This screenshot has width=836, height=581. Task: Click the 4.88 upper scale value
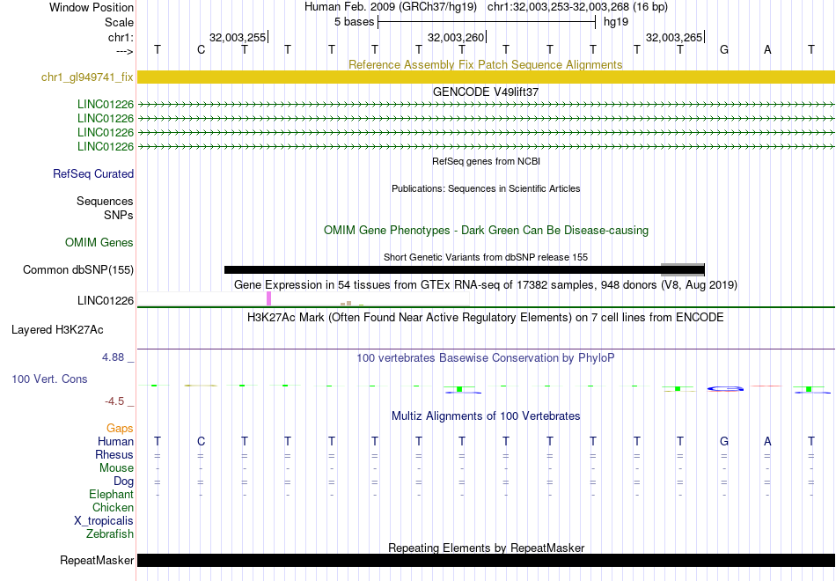(x=113, y=357)
